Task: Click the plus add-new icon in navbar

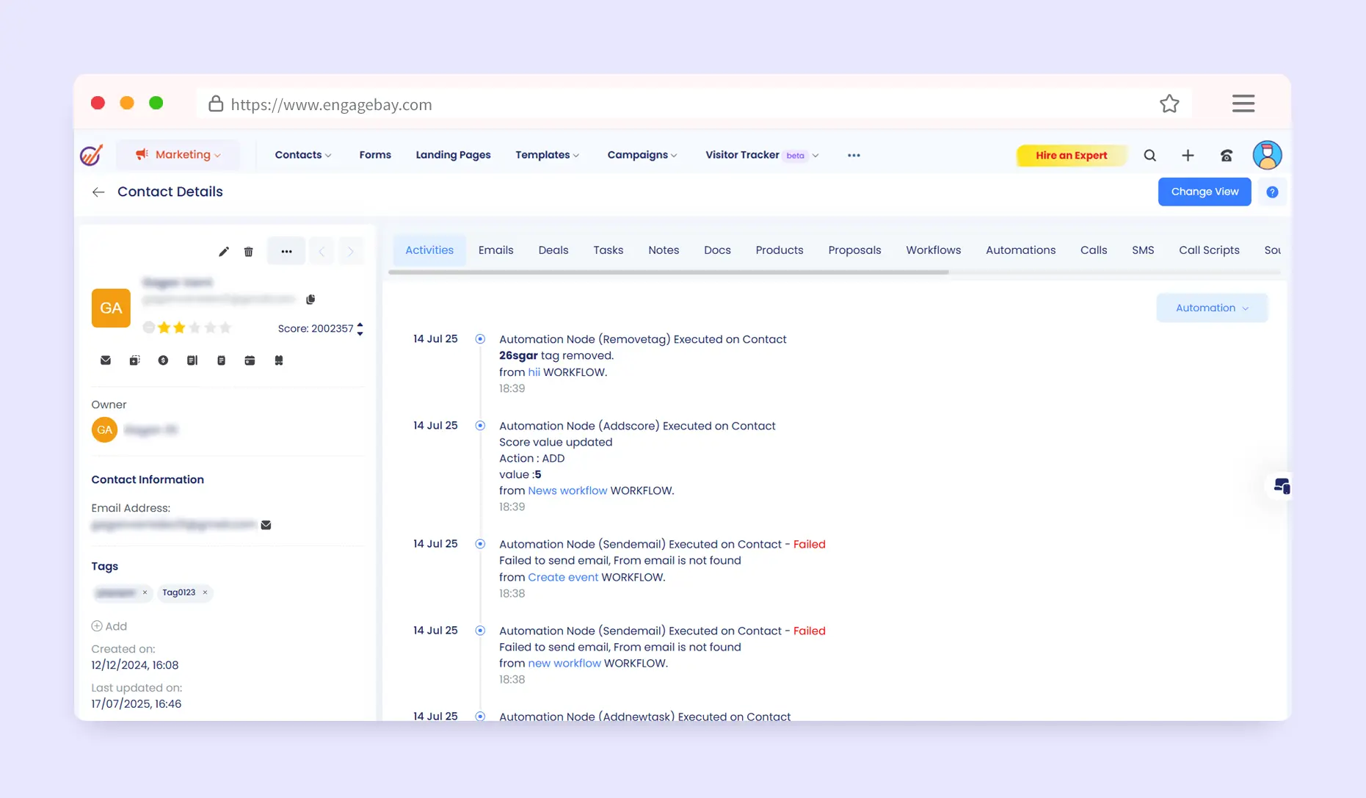Action: point(1188,156)
